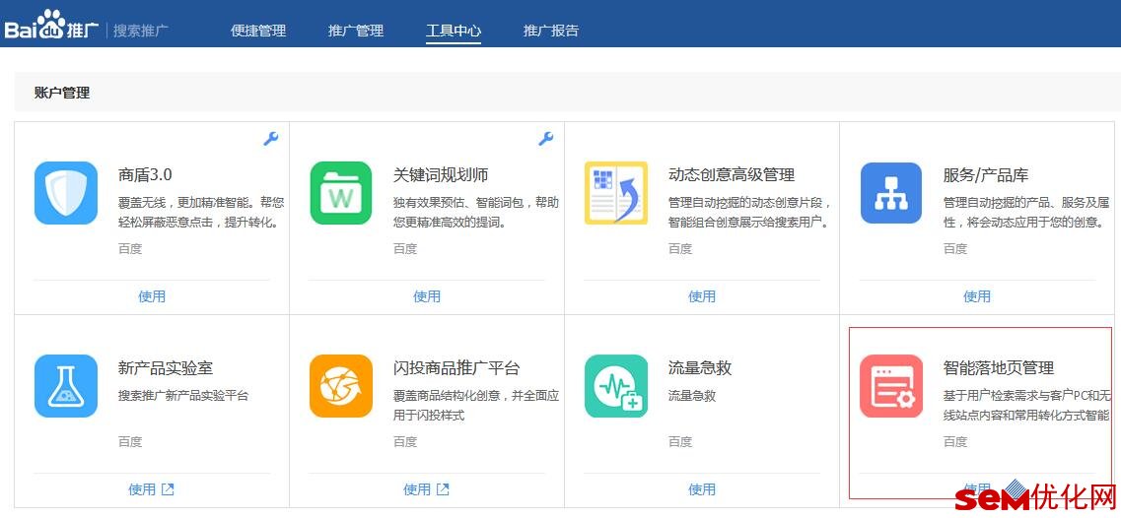Click 使用 under 商盾3.0
Image resolution: width=1121 pixels, height=518 pixels.
point(152,296)
